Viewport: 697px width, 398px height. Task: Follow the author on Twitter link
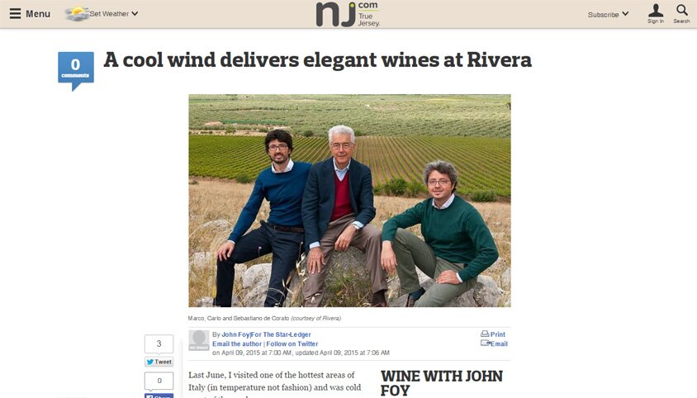(292, 344)
